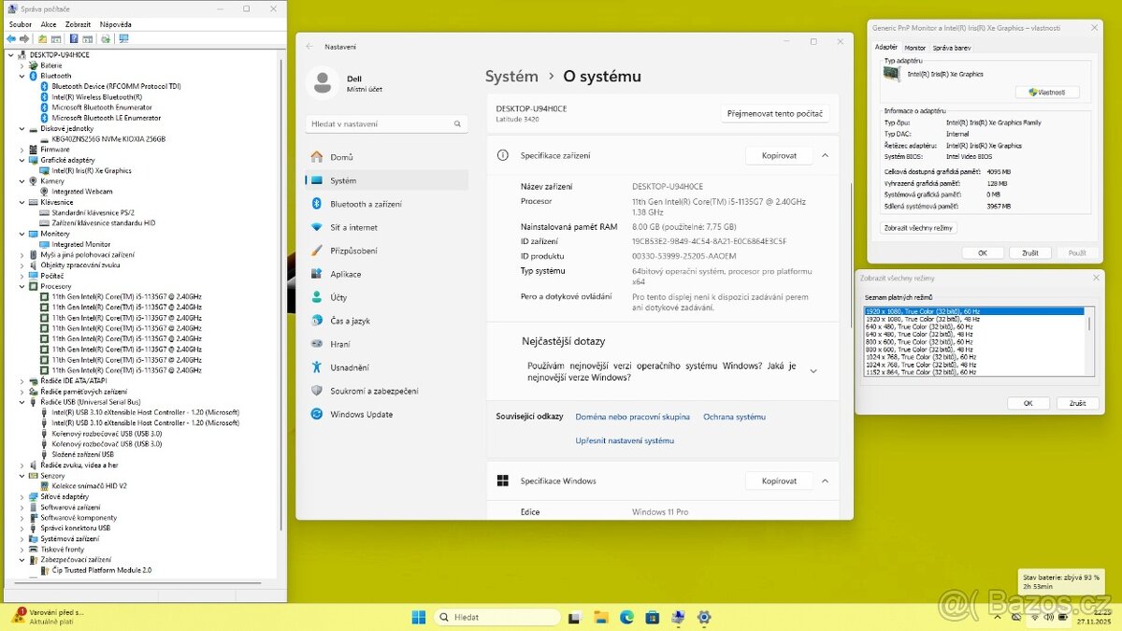The height and width of the screenshot is (631, 1122).
Task: Expand the Baterie node in Device Manager
Action: pyautogui.click(x=22, y=65)
